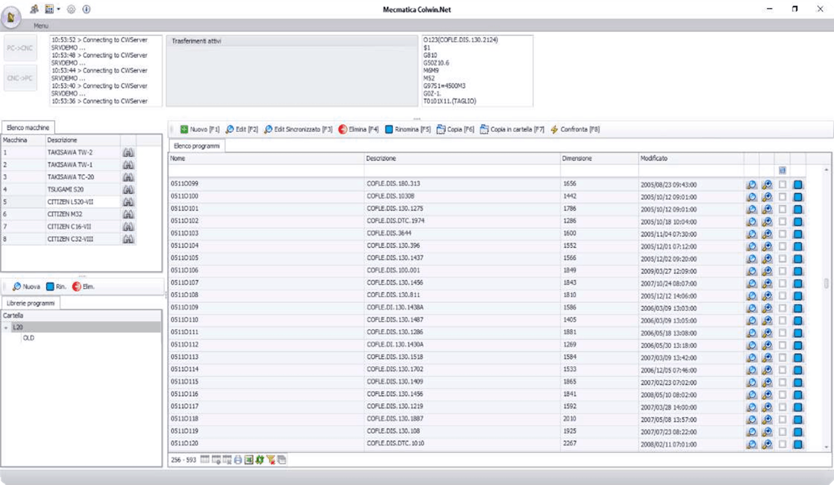
Task: Switch to the Librerie programmi tab
Action: pos(31,303)
